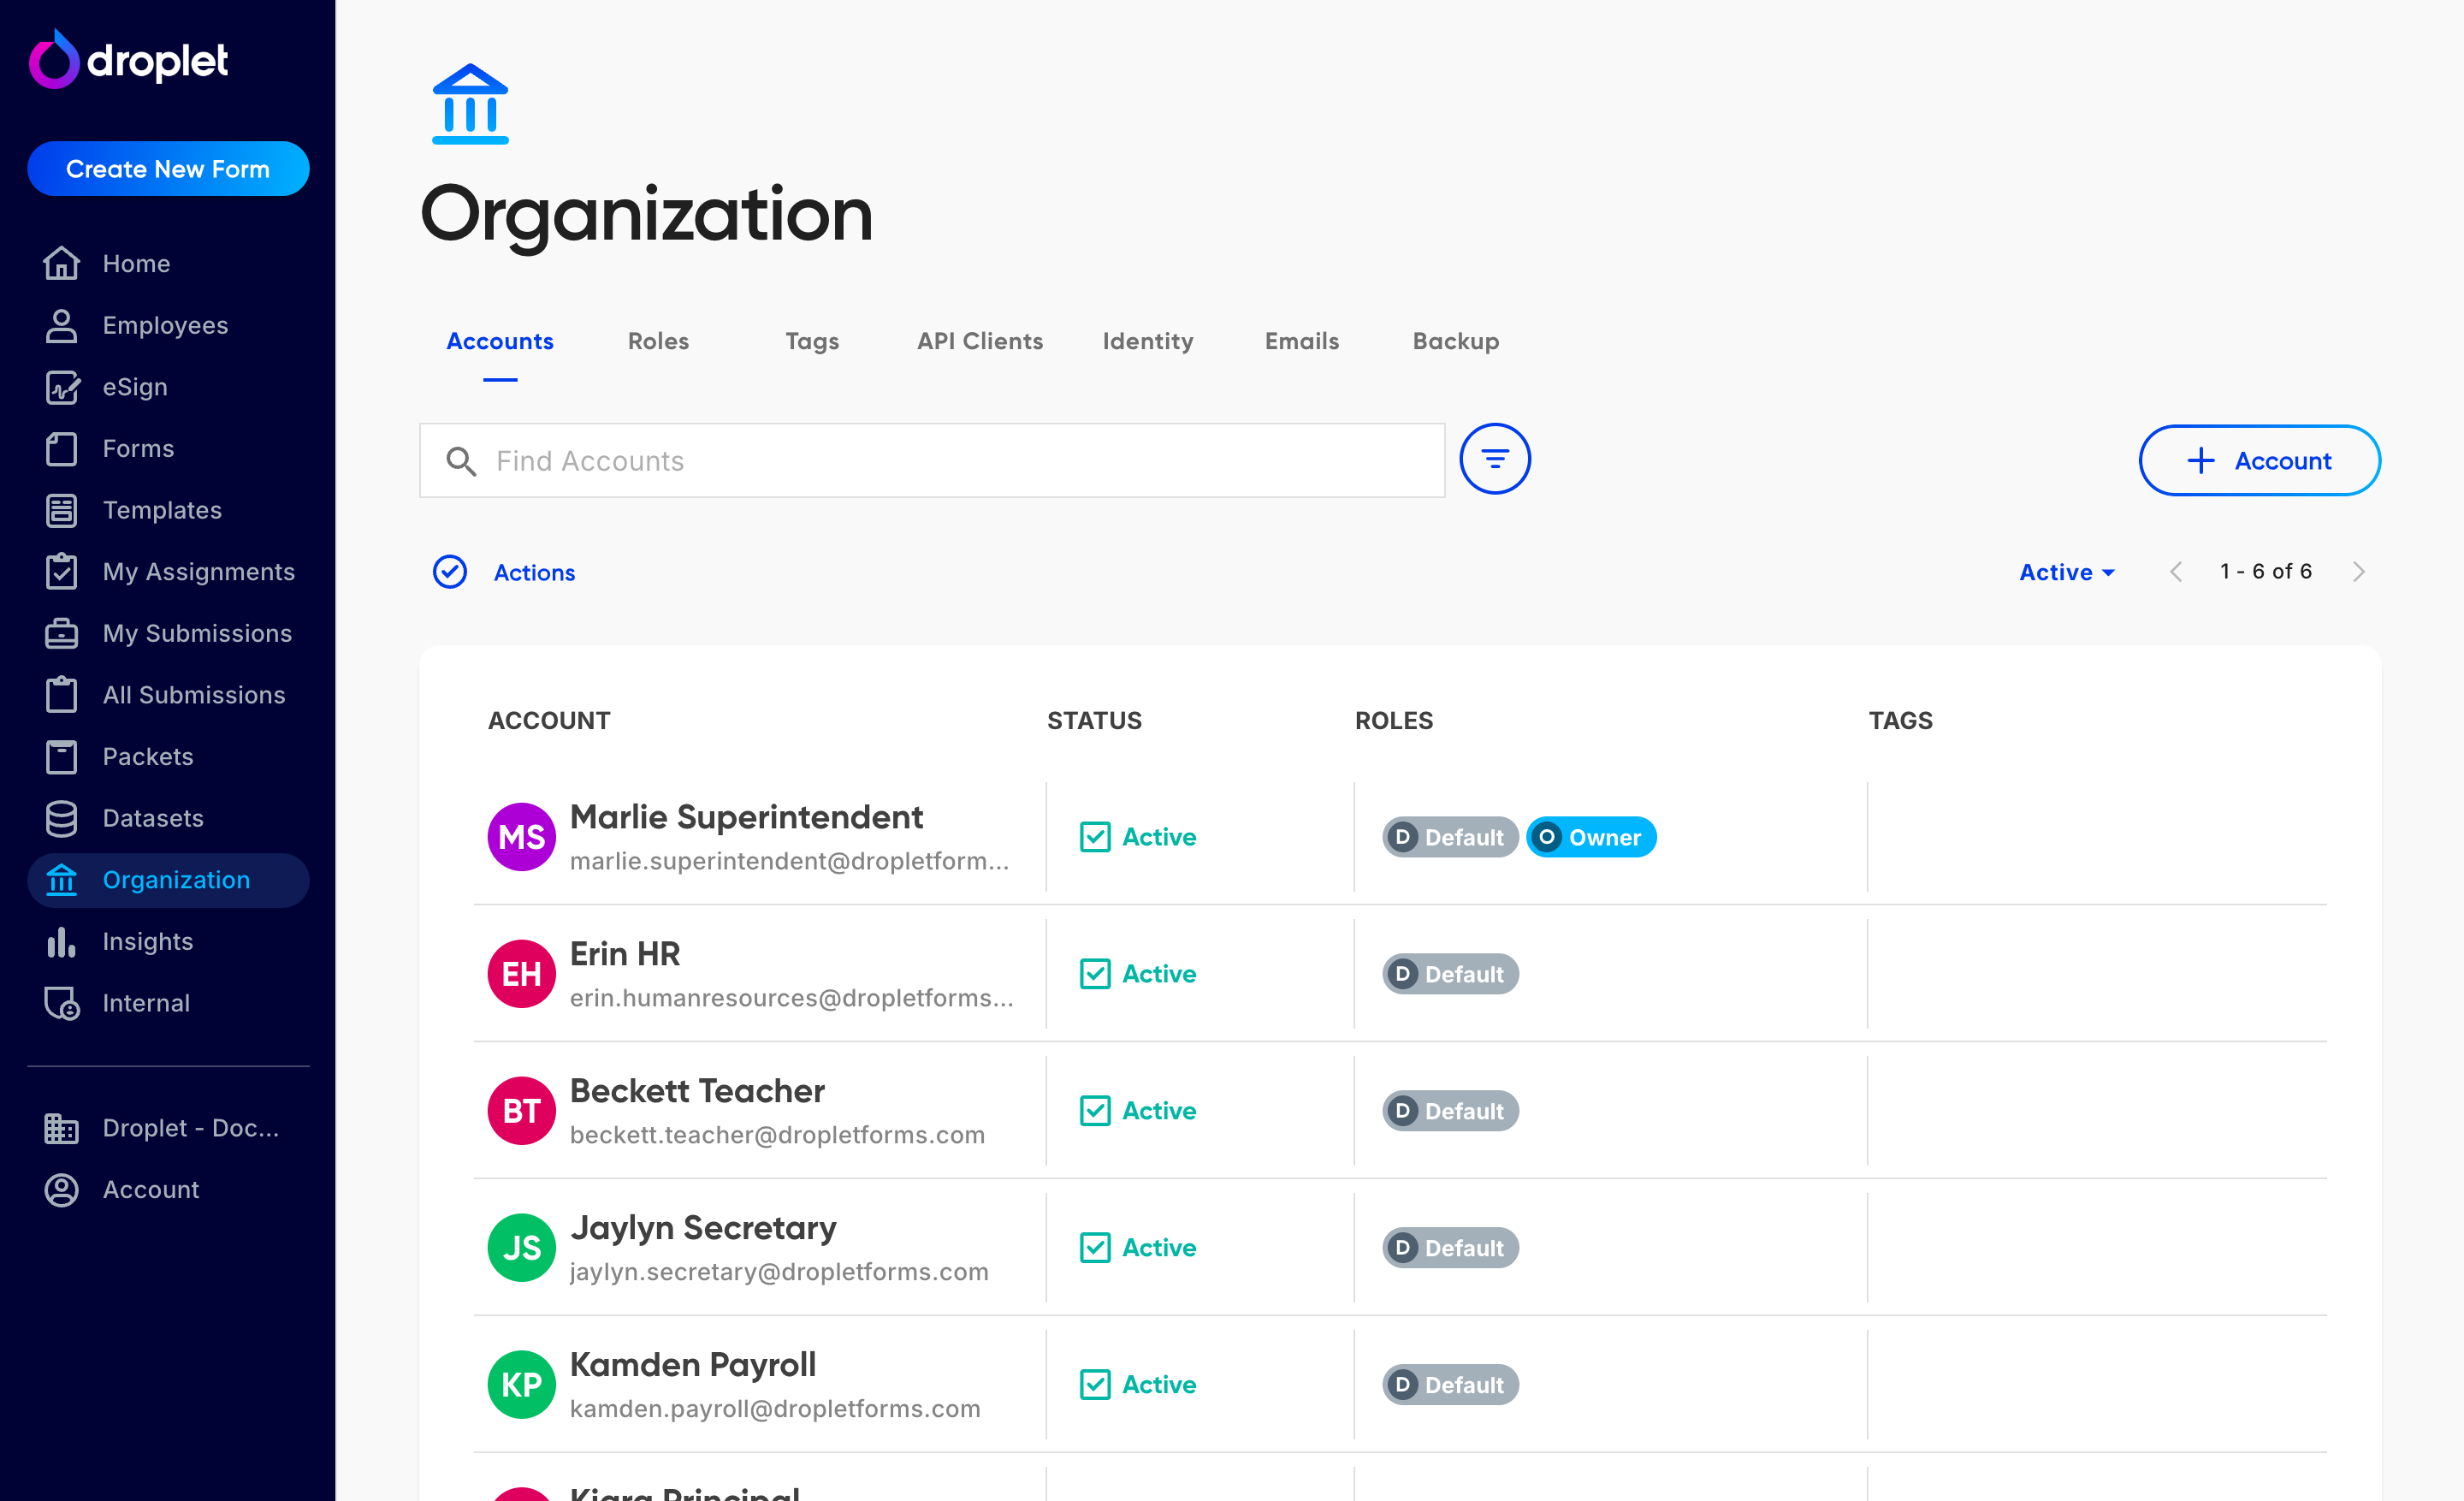Click the TAGS column header
The width and height of the screenshot is (2464, 1501).
coord(1900,720)
